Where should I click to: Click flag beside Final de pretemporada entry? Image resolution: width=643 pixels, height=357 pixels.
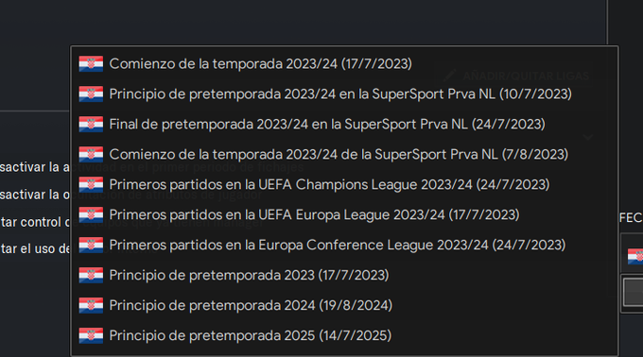coord(91,125)
